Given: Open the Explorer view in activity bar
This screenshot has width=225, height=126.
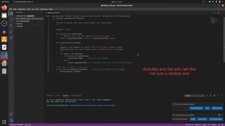Looking at the screenshot, I should pyautogui.click(x=11, y=14).
